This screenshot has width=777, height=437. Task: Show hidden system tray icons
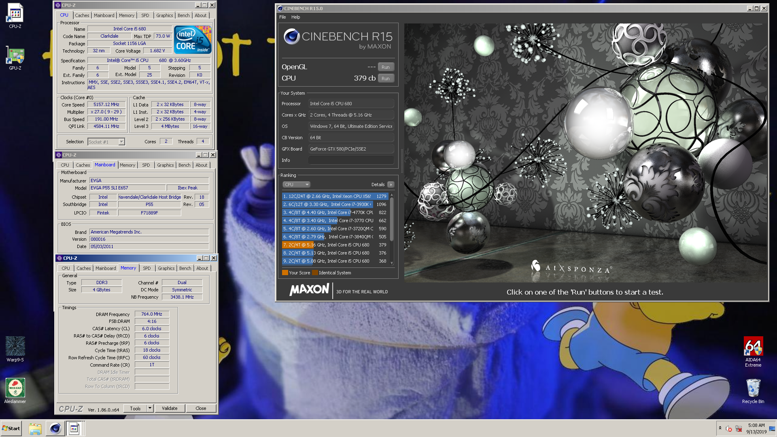(x=720, y=428)
